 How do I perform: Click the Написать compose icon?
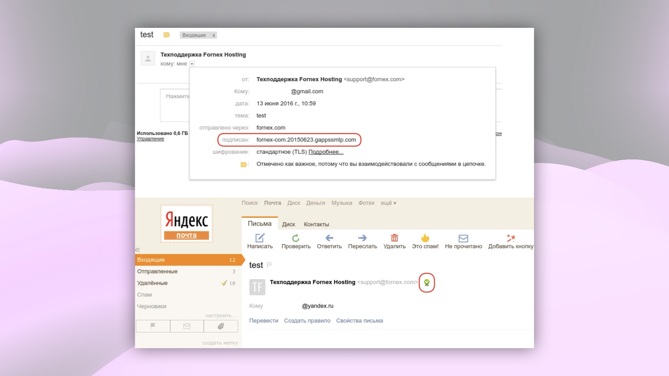coord(260,238)
